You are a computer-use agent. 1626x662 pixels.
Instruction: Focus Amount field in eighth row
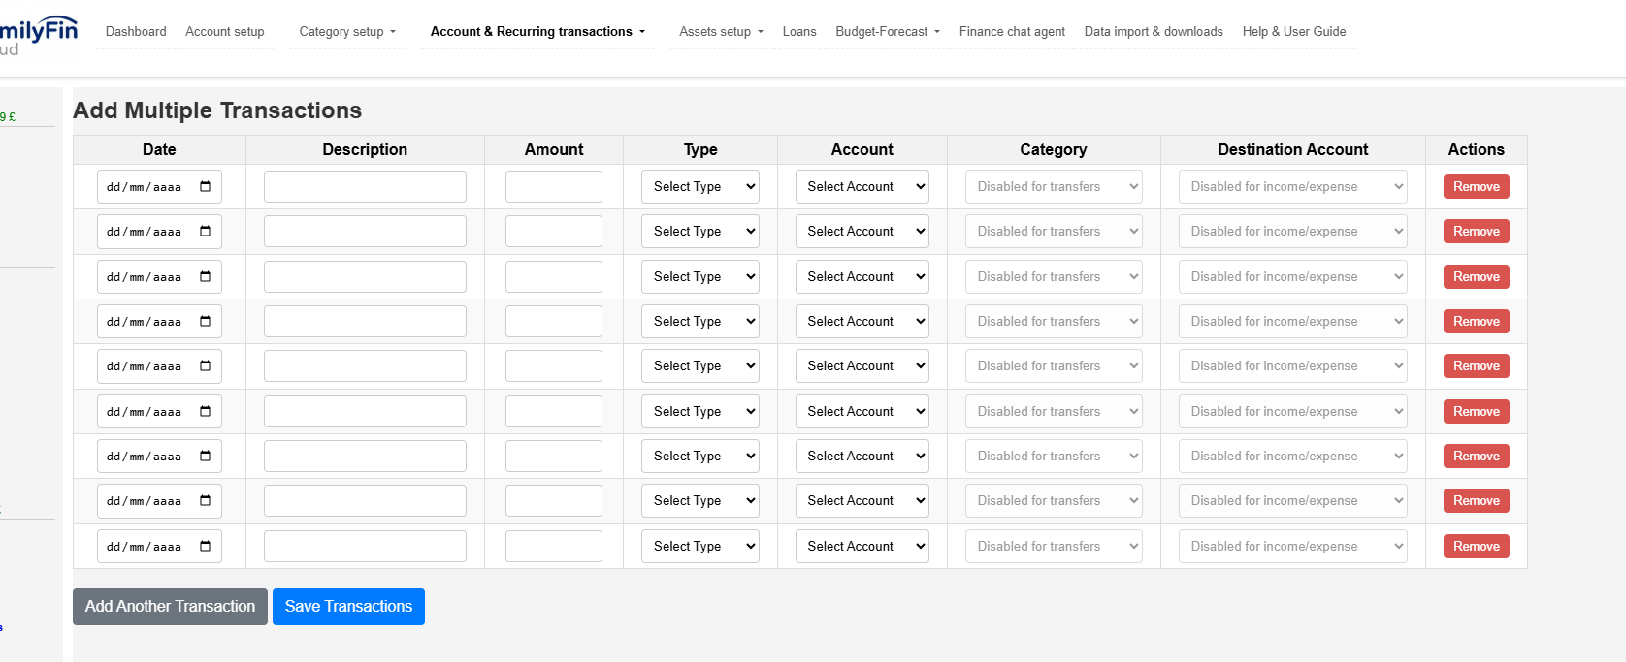554,500
